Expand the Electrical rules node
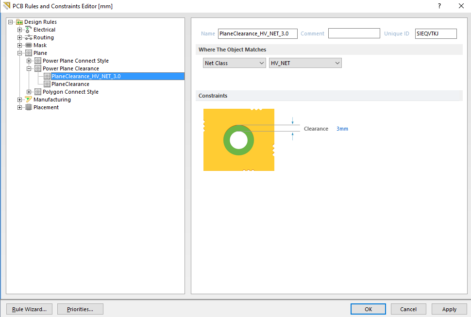Screen dimensions: 471x317 [20, 30]
